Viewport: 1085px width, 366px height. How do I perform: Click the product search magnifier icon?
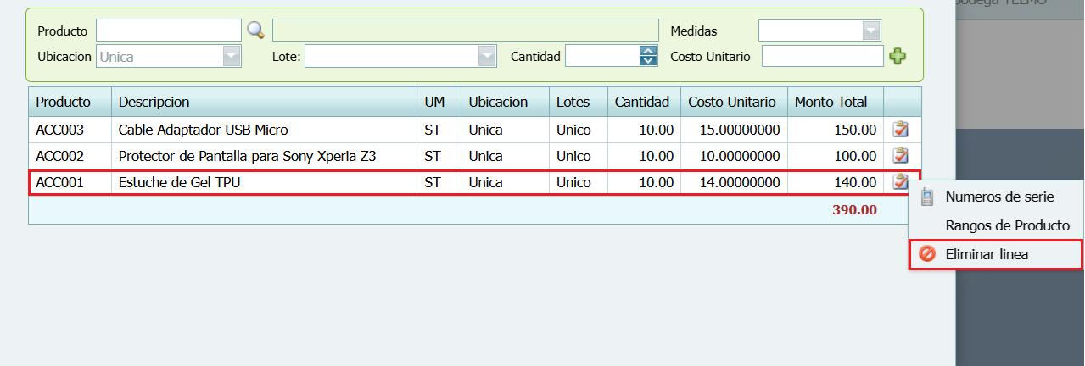[255, 30]
